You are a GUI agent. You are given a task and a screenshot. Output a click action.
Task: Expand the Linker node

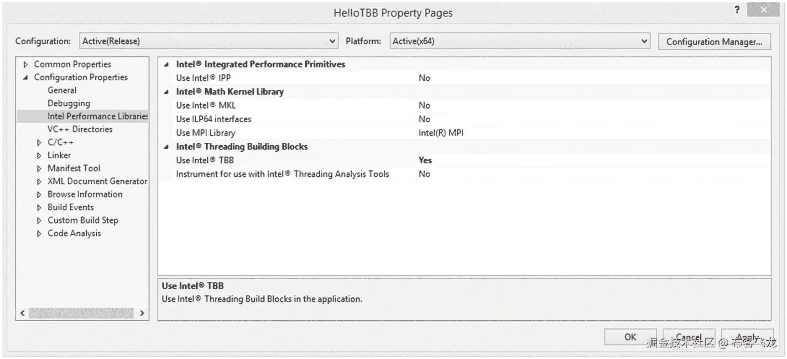click(39, 156)
